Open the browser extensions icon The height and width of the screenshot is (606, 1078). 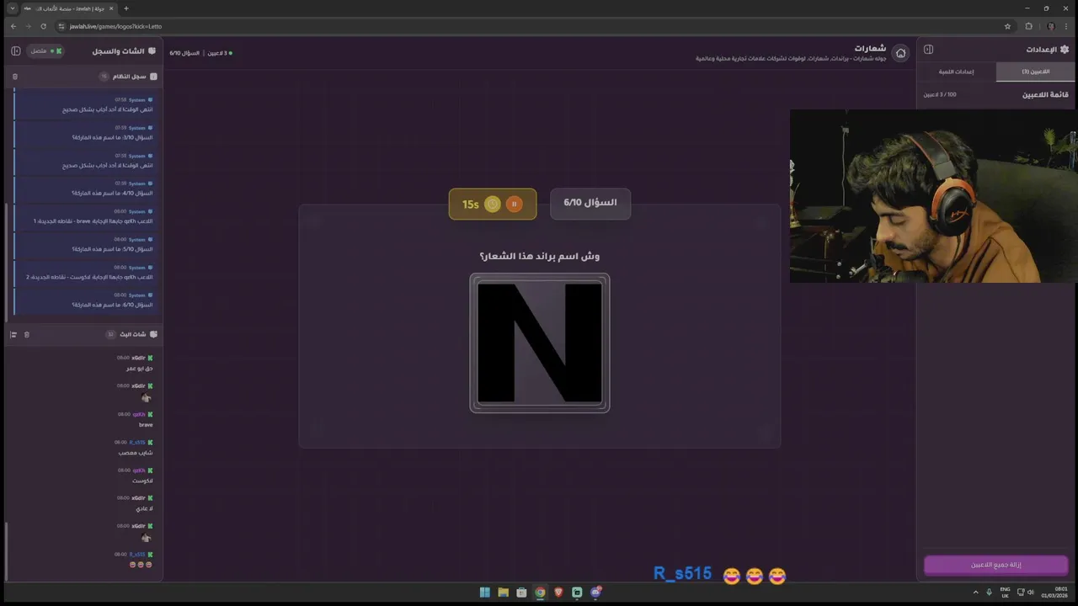[1028, 26]
